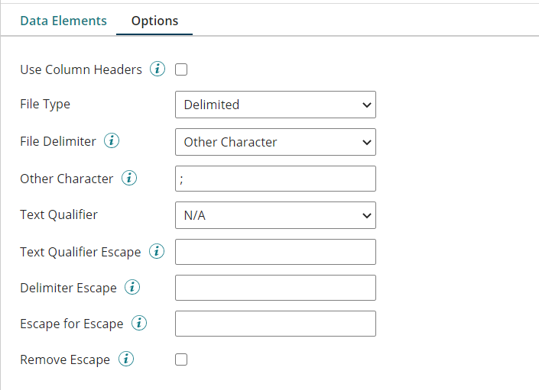The image size is (539, 390).
Task: Switch to the Data Elements tab
Action: point(63,21)
